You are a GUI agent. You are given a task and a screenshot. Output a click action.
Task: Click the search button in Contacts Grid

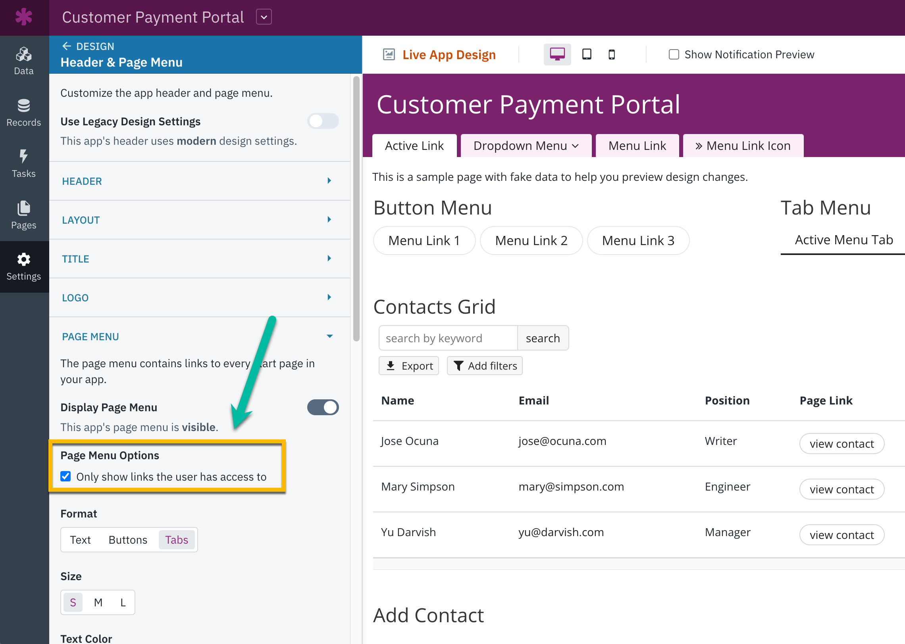543,338
